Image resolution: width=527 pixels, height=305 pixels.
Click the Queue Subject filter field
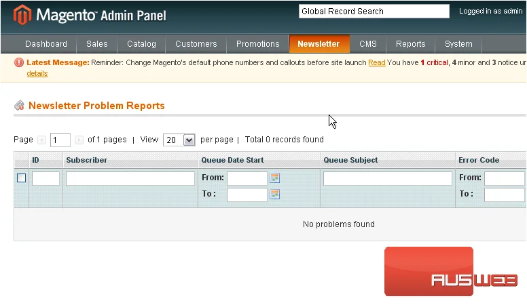point(388,178)
